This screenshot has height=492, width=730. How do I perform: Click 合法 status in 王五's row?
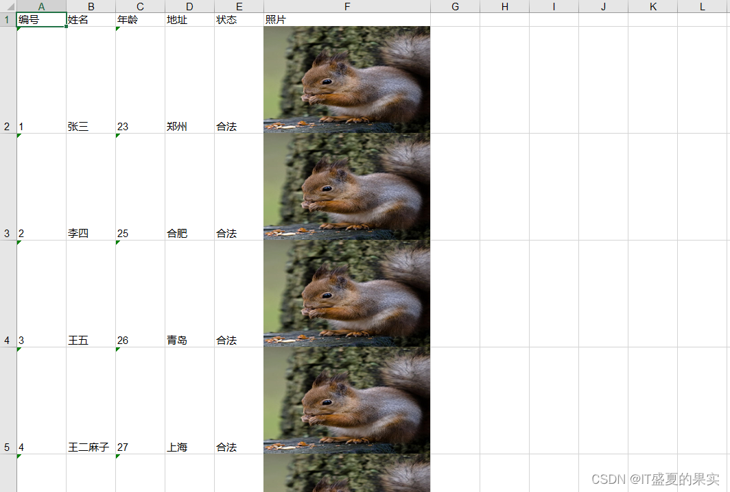coord(239,294)
